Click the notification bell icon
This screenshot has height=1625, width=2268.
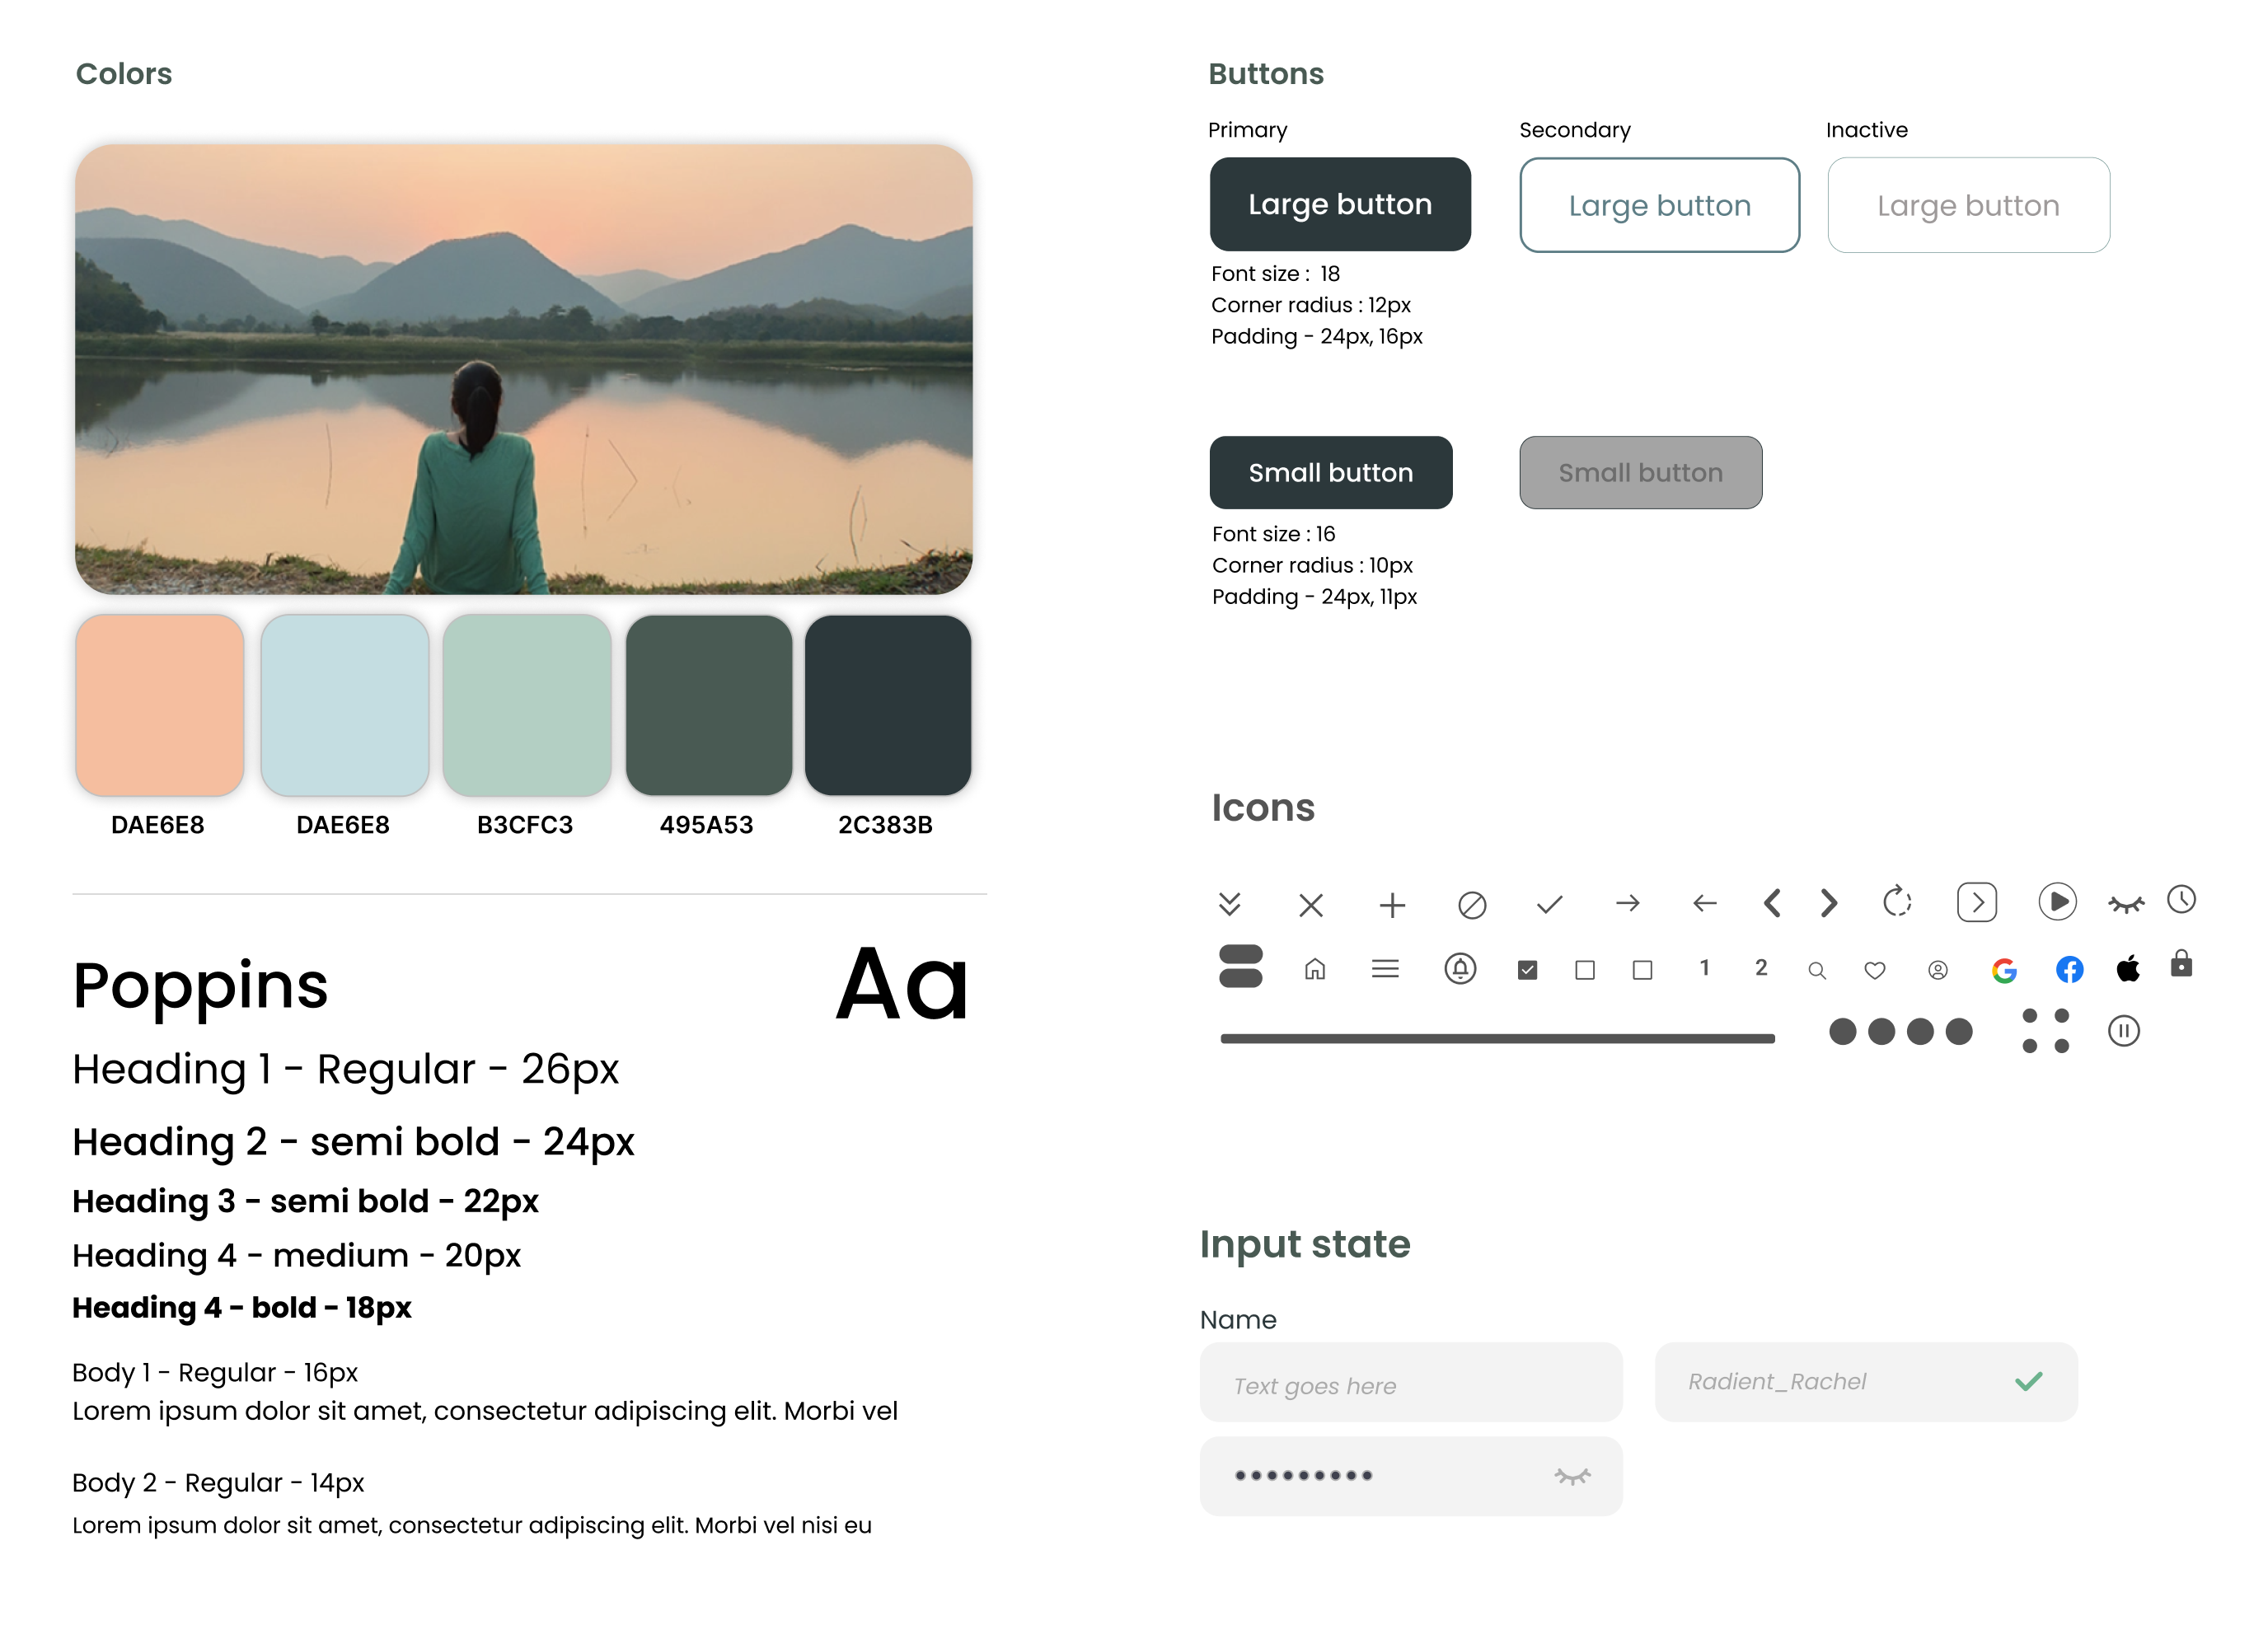point(1460,968)
